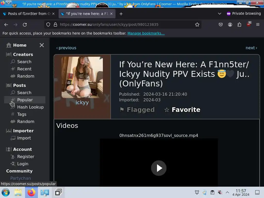Click the site security padlock icon

pos(55,24)
